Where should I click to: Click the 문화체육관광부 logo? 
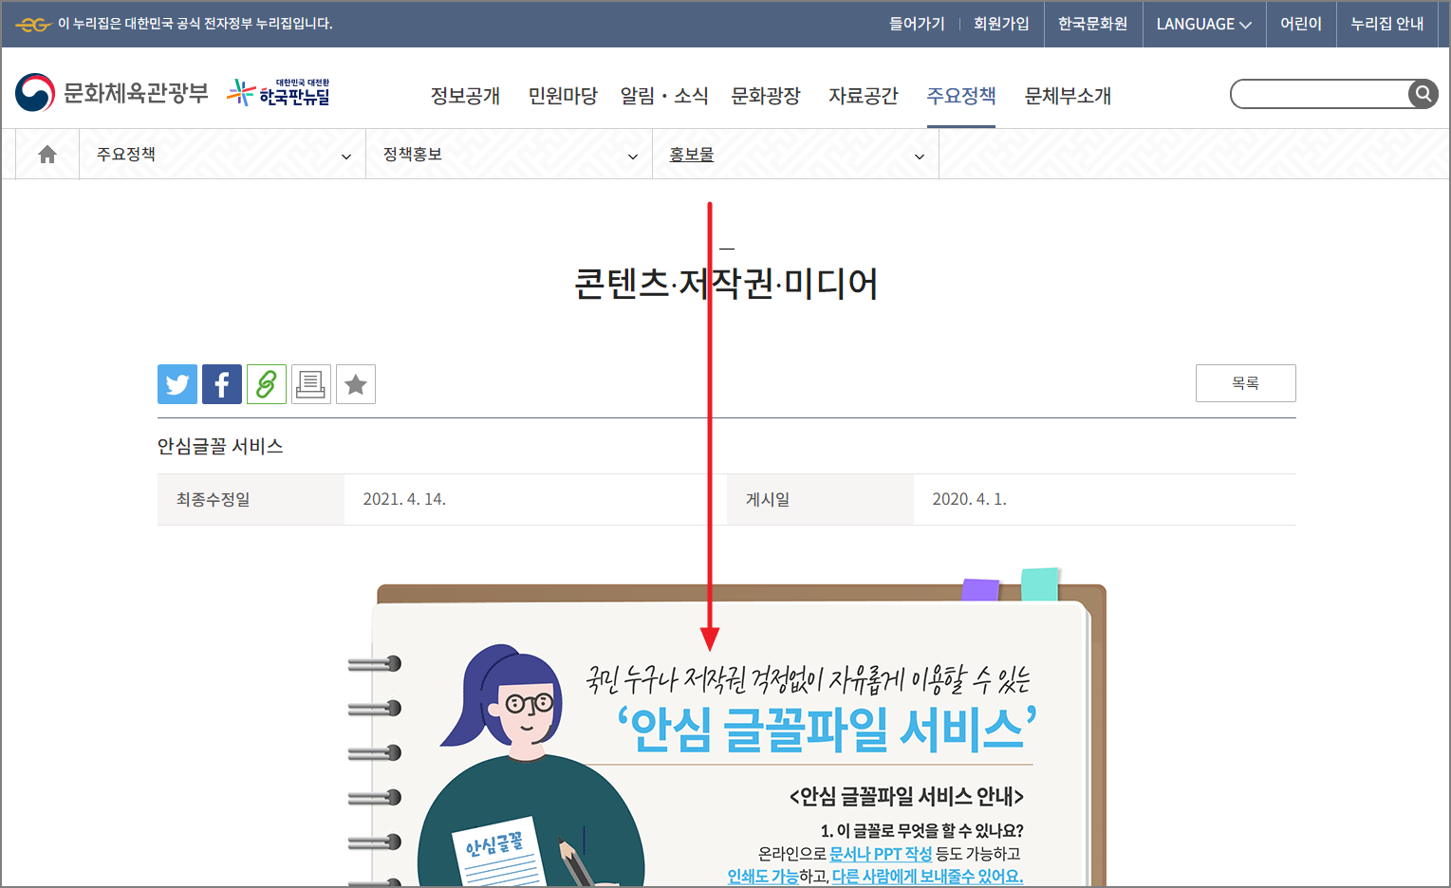112,93
